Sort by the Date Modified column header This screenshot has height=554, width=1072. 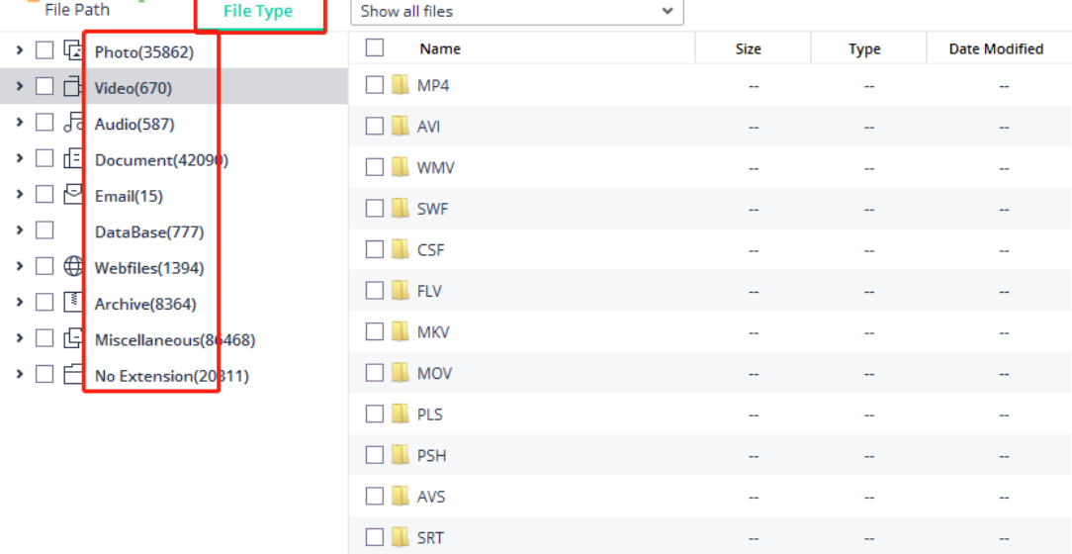tap(996, 48)
